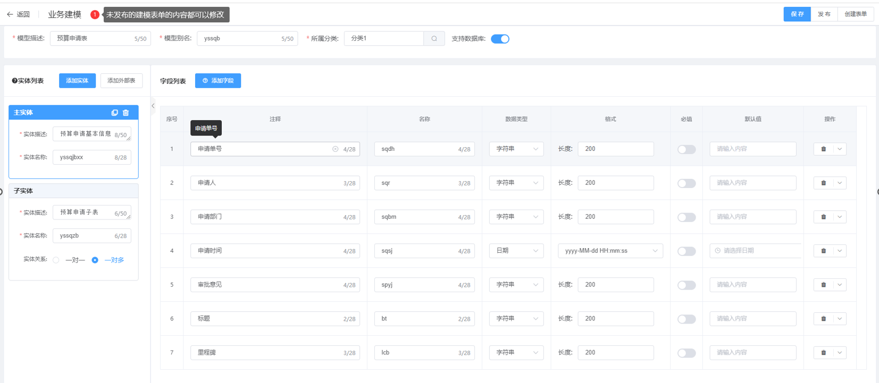Delete field row 1 申请单号 via trash icon
Screen dimensions: 879x383
(x=823, y=149)
